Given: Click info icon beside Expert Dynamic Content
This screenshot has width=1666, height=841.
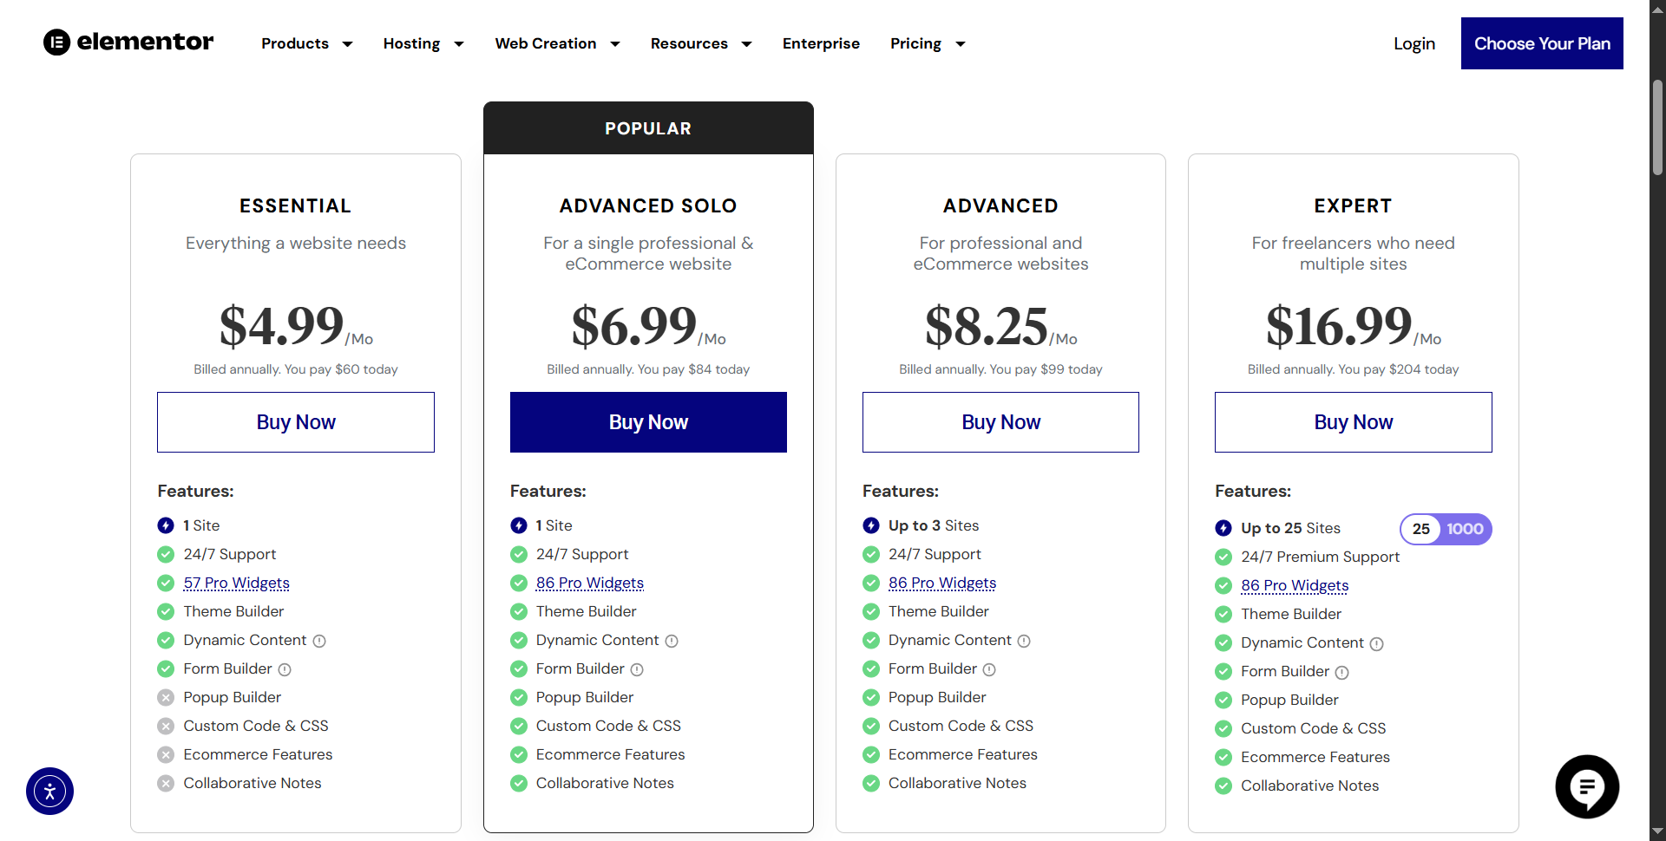Looking at the screenshot, I should point(1376,644).
